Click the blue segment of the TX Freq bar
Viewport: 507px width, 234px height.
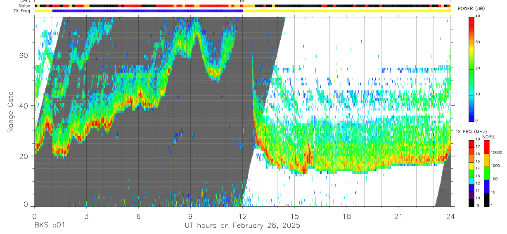pyautogui.click(x=148, y=11)
